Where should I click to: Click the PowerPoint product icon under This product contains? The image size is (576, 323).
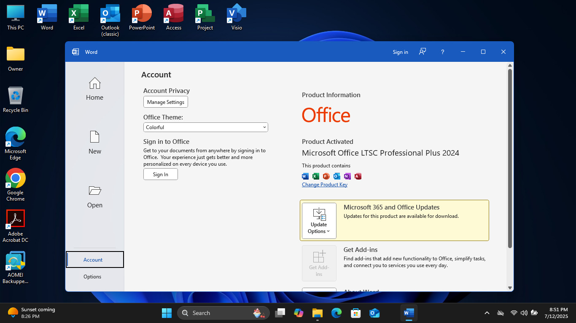[x=326, y=176]
